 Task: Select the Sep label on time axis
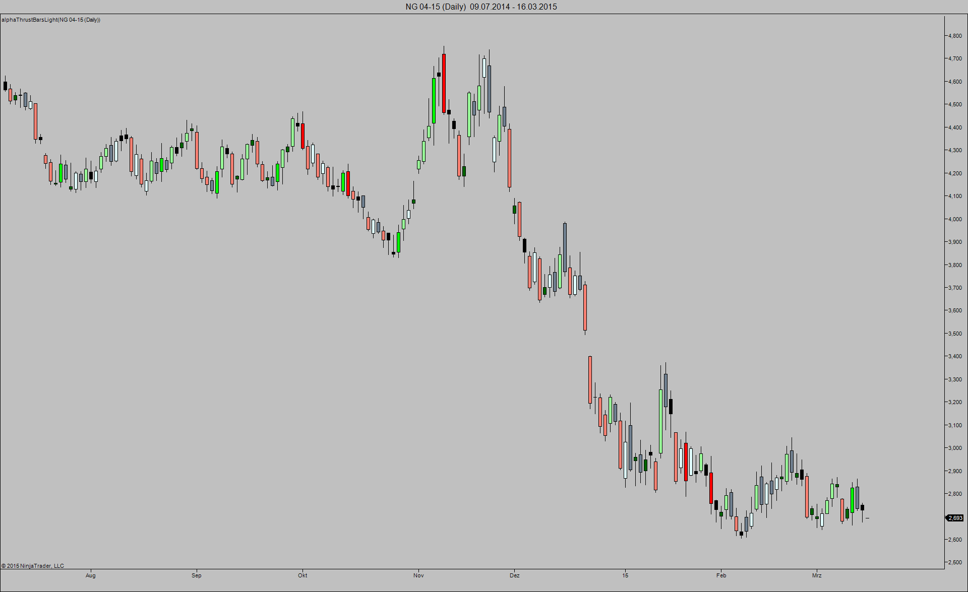[x=197, y=575]
